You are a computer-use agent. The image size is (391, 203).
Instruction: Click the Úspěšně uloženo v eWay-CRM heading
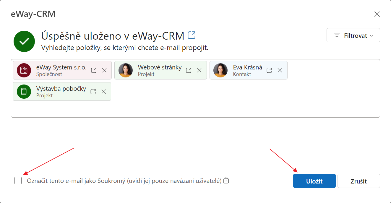point(113,36)
